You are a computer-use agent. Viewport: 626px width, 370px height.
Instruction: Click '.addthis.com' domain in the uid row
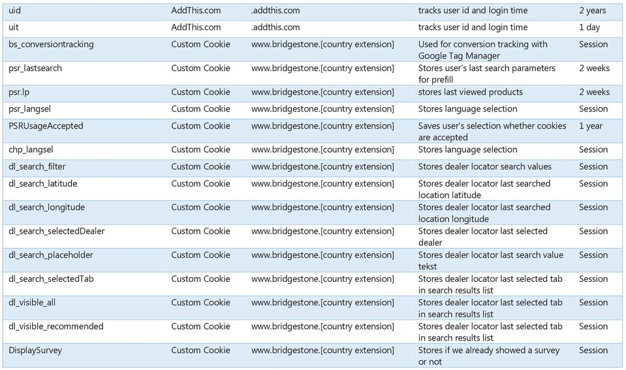click(275, 11)
